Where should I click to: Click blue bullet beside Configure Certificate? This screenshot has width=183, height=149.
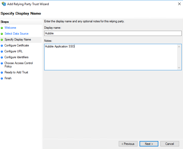[x=2, y=46]
